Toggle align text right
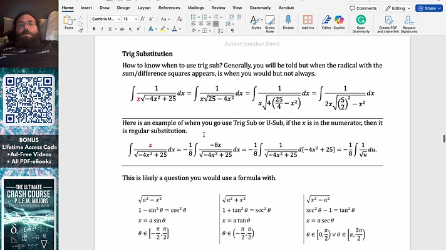 click(x=208, y=24)
